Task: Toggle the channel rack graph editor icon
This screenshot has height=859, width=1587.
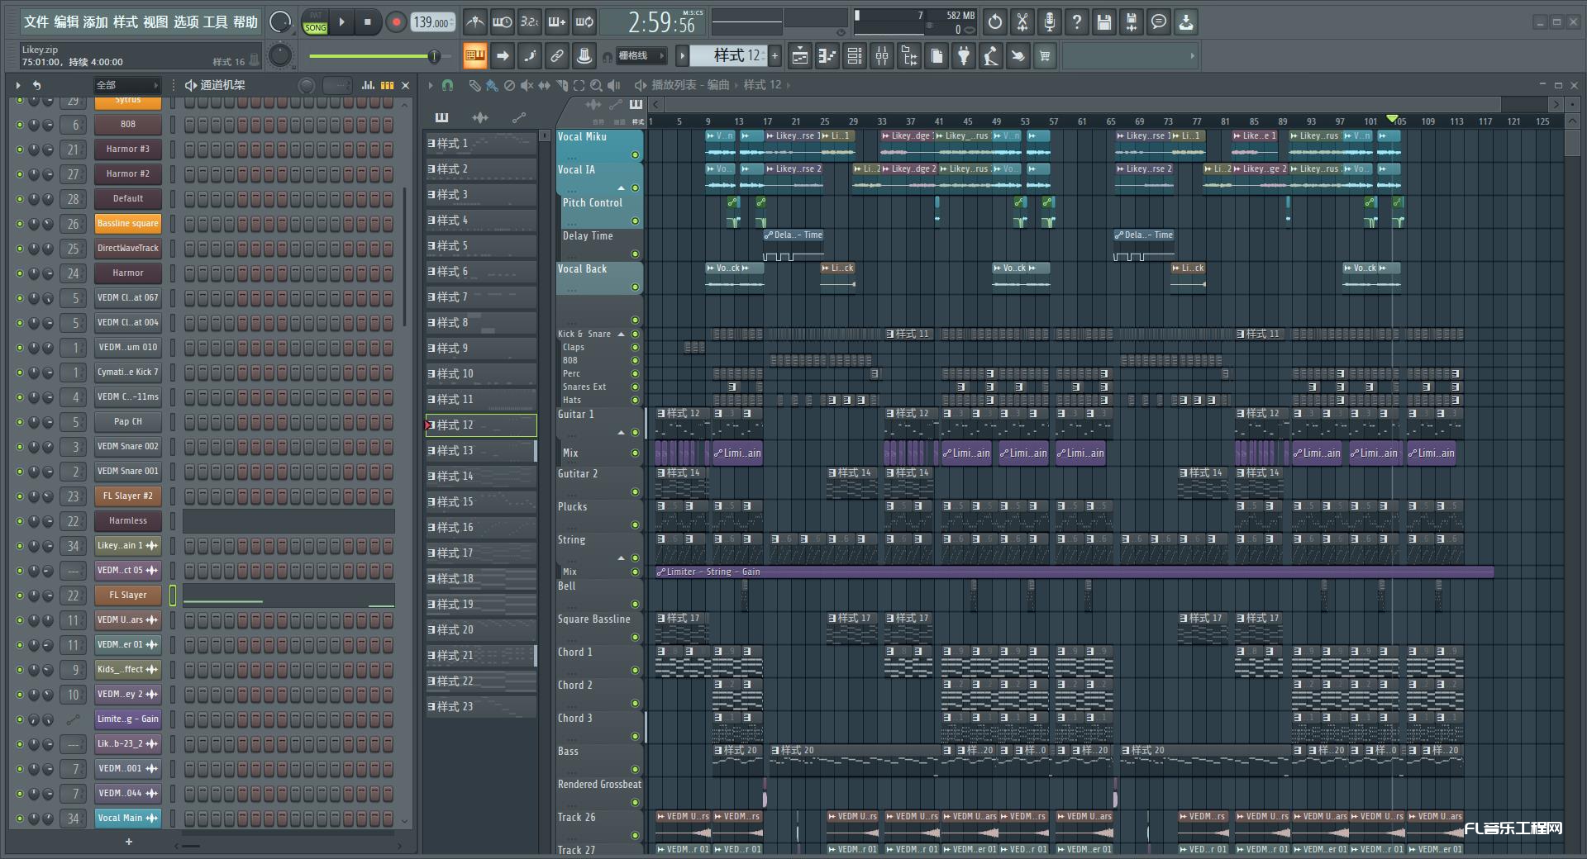Action: (368, 85)
